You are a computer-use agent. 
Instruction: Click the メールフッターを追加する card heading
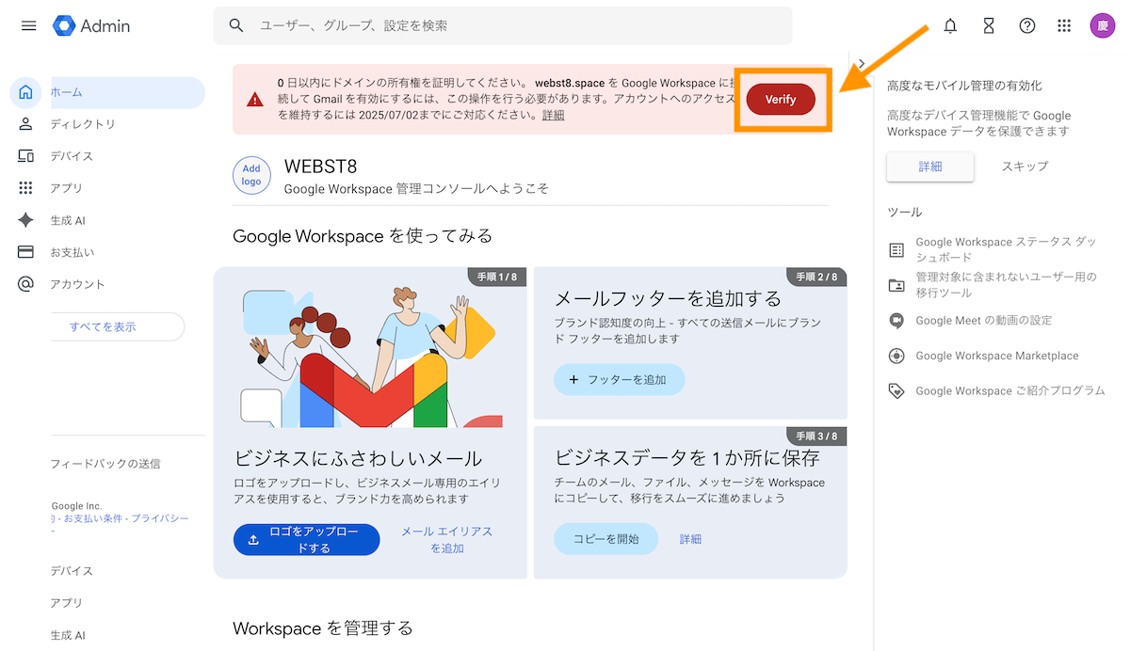(x=668, y=299)
